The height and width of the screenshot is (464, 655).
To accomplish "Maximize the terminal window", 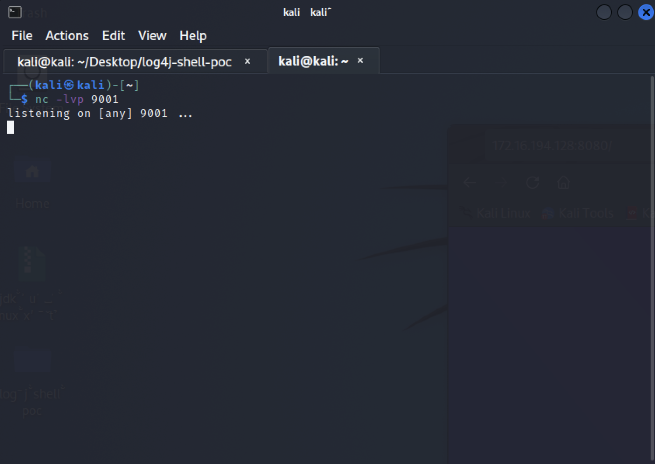I will (625, 12).
